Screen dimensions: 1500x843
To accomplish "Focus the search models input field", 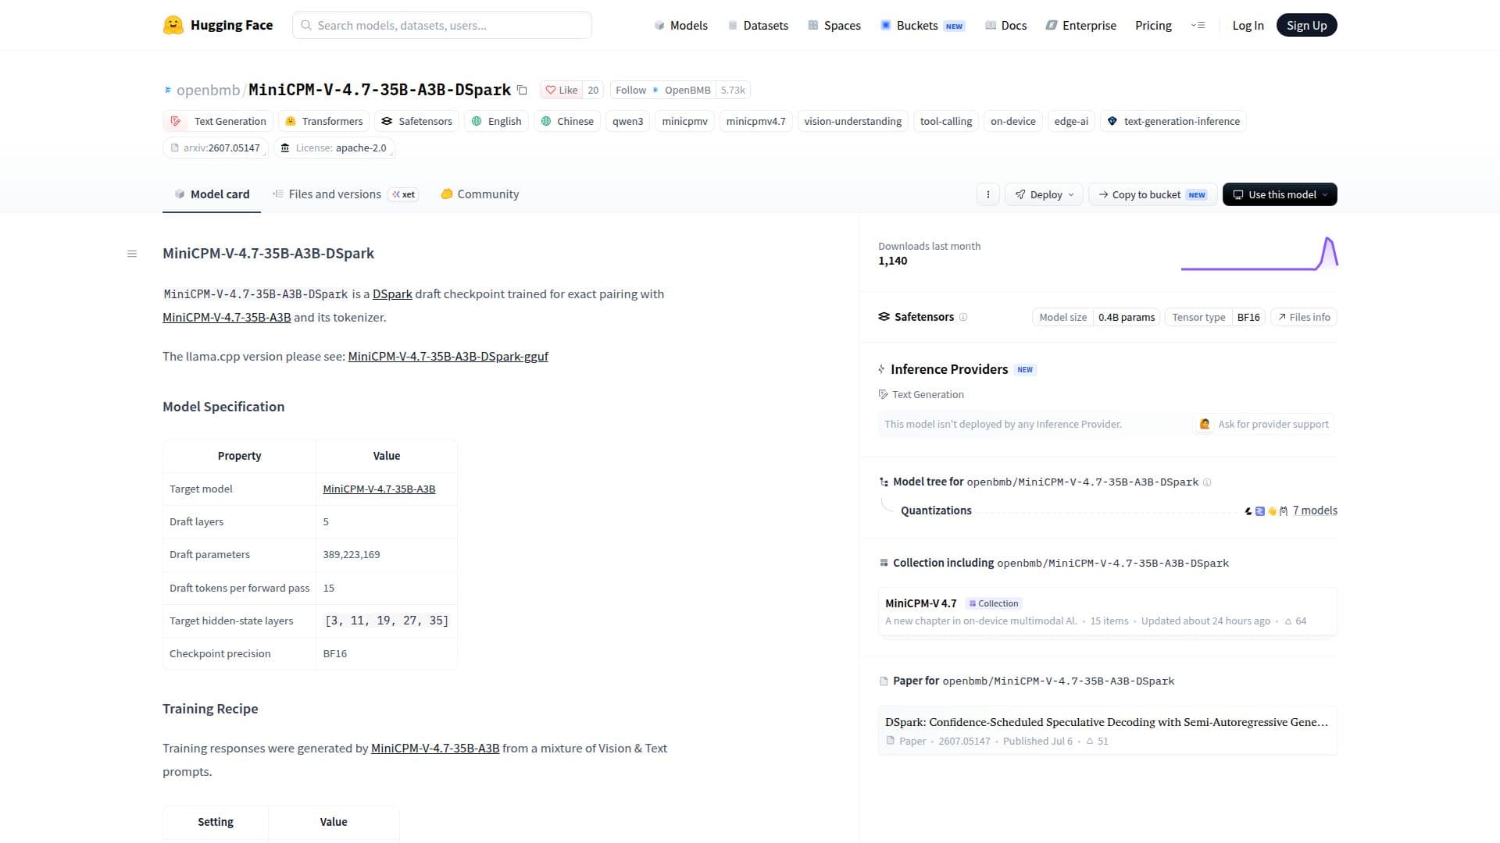I will click(442, 25).
